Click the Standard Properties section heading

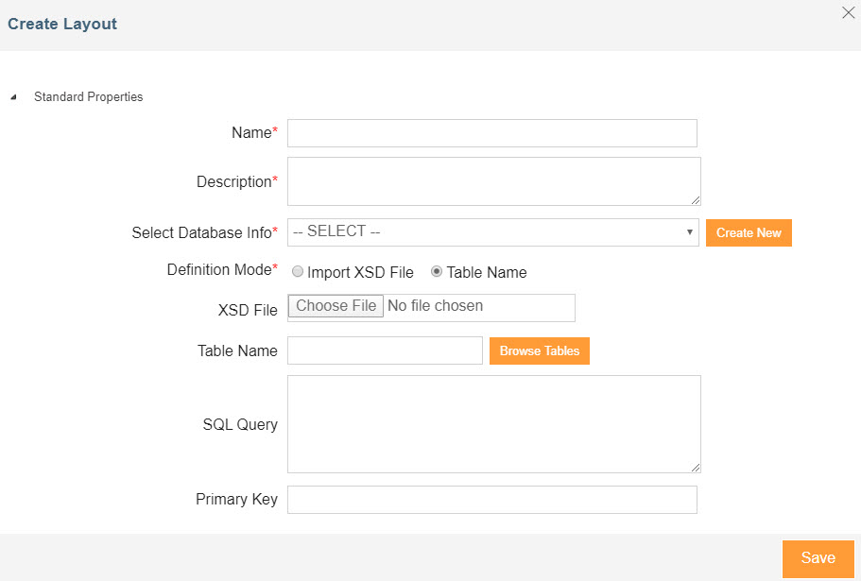tap(88, 96)
